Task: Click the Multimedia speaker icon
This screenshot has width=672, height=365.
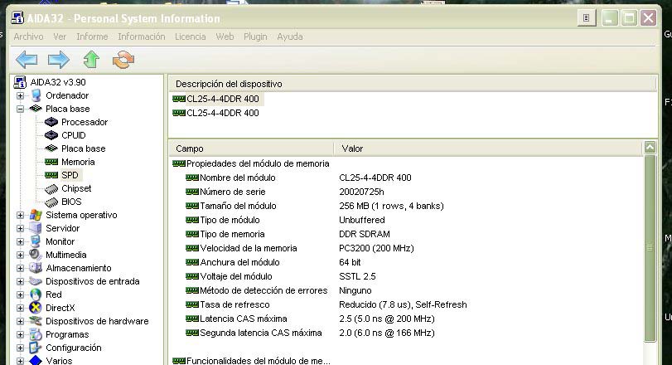Action: pos(36,255)
